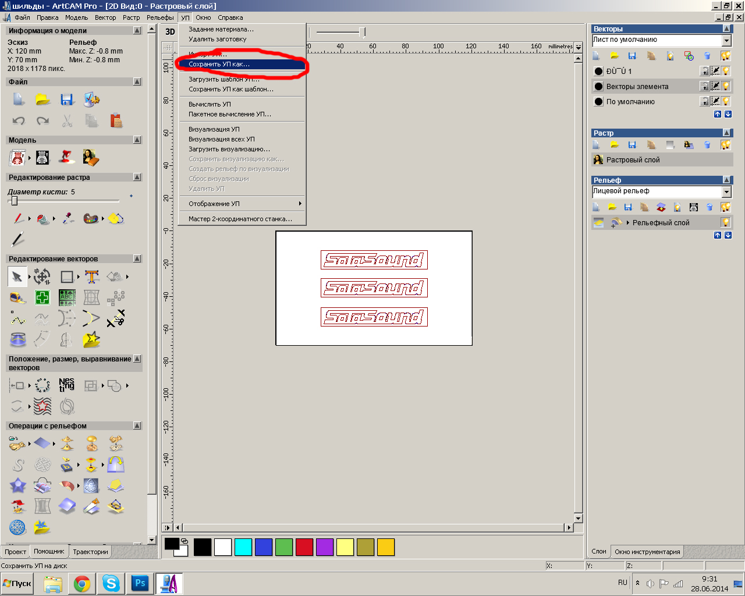Select Задание материала... menu item
The width and height of the screenshot is (745, 596).
coord(242,29)
